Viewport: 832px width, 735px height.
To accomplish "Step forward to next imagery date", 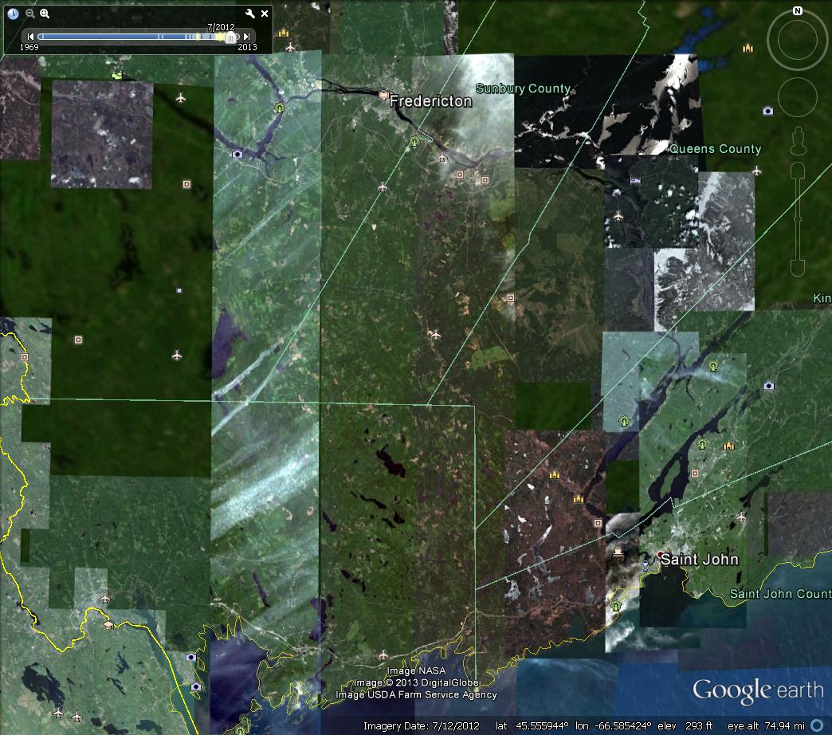I will (x=248, y=37).
